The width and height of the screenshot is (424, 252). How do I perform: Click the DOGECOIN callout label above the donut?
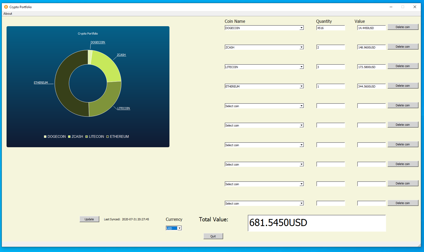click(98, 42)
